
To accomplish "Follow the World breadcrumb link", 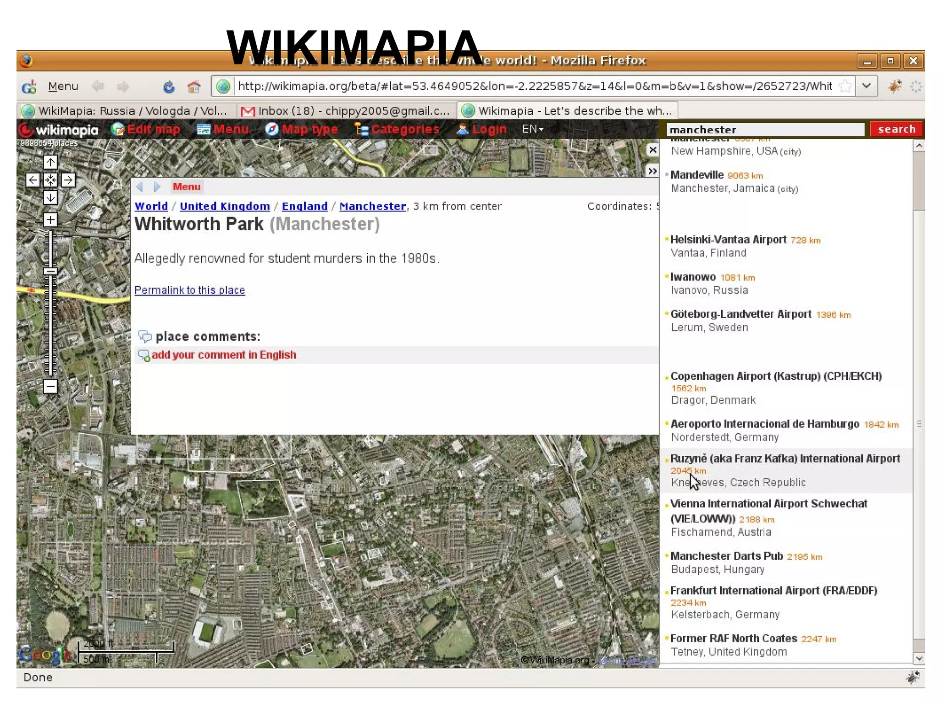I will click(x=151, y=206).
